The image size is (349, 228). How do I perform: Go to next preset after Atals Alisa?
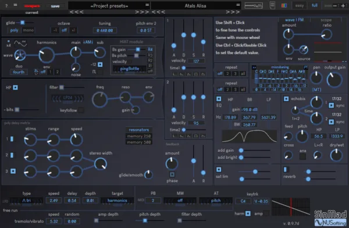click(x=233, y=12)
